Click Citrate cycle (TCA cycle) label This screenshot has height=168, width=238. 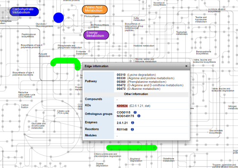pos(63,112)
